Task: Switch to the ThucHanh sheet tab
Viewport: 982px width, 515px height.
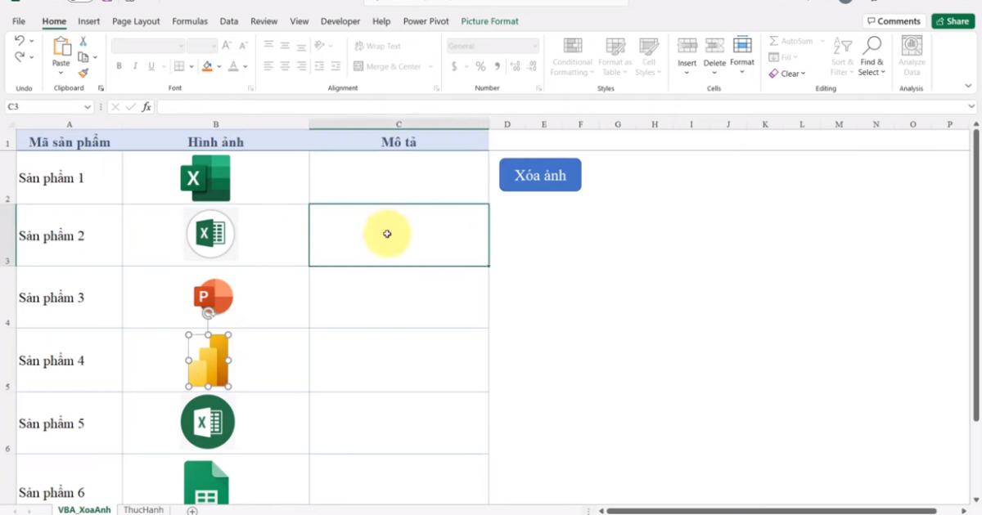Action: [143, 510]
